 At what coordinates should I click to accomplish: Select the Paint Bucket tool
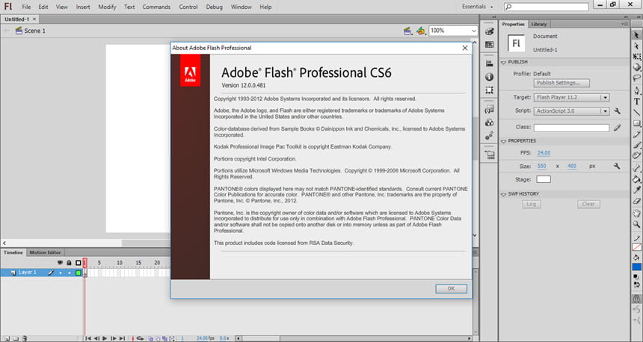637,179
